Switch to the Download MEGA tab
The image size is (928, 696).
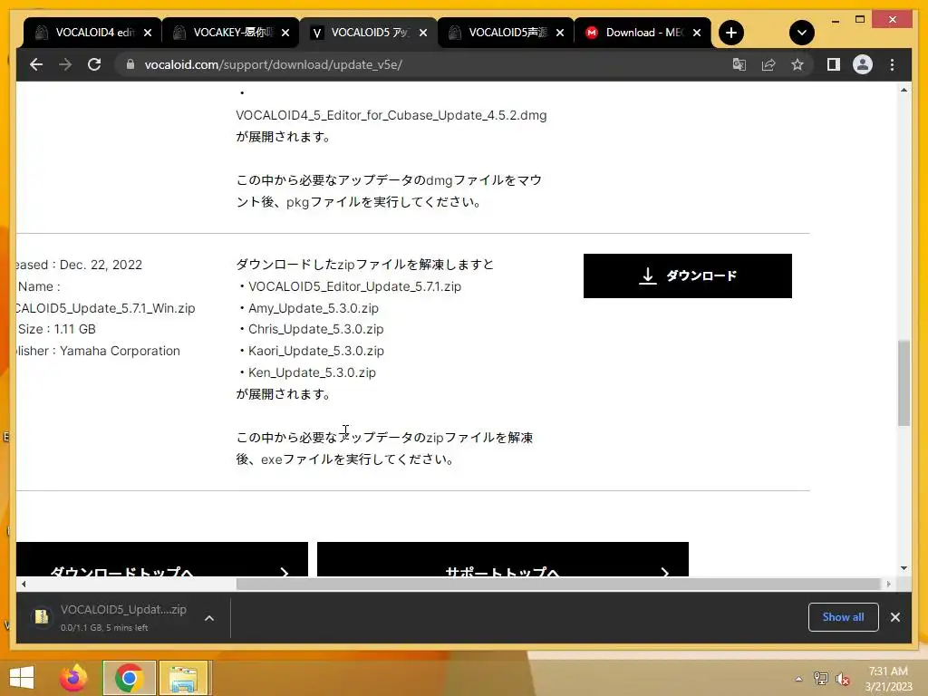(x=643, y=33)
